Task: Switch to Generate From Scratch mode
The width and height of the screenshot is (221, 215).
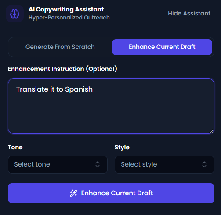Action: [60, 47]
